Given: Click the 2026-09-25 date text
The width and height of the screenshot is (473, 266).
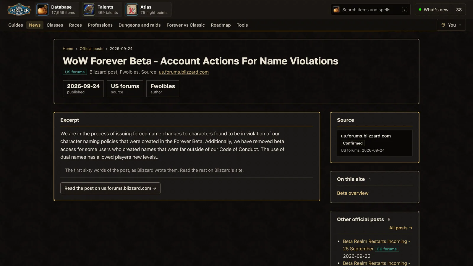Looking at the screenshot, I should click(357, 256).
